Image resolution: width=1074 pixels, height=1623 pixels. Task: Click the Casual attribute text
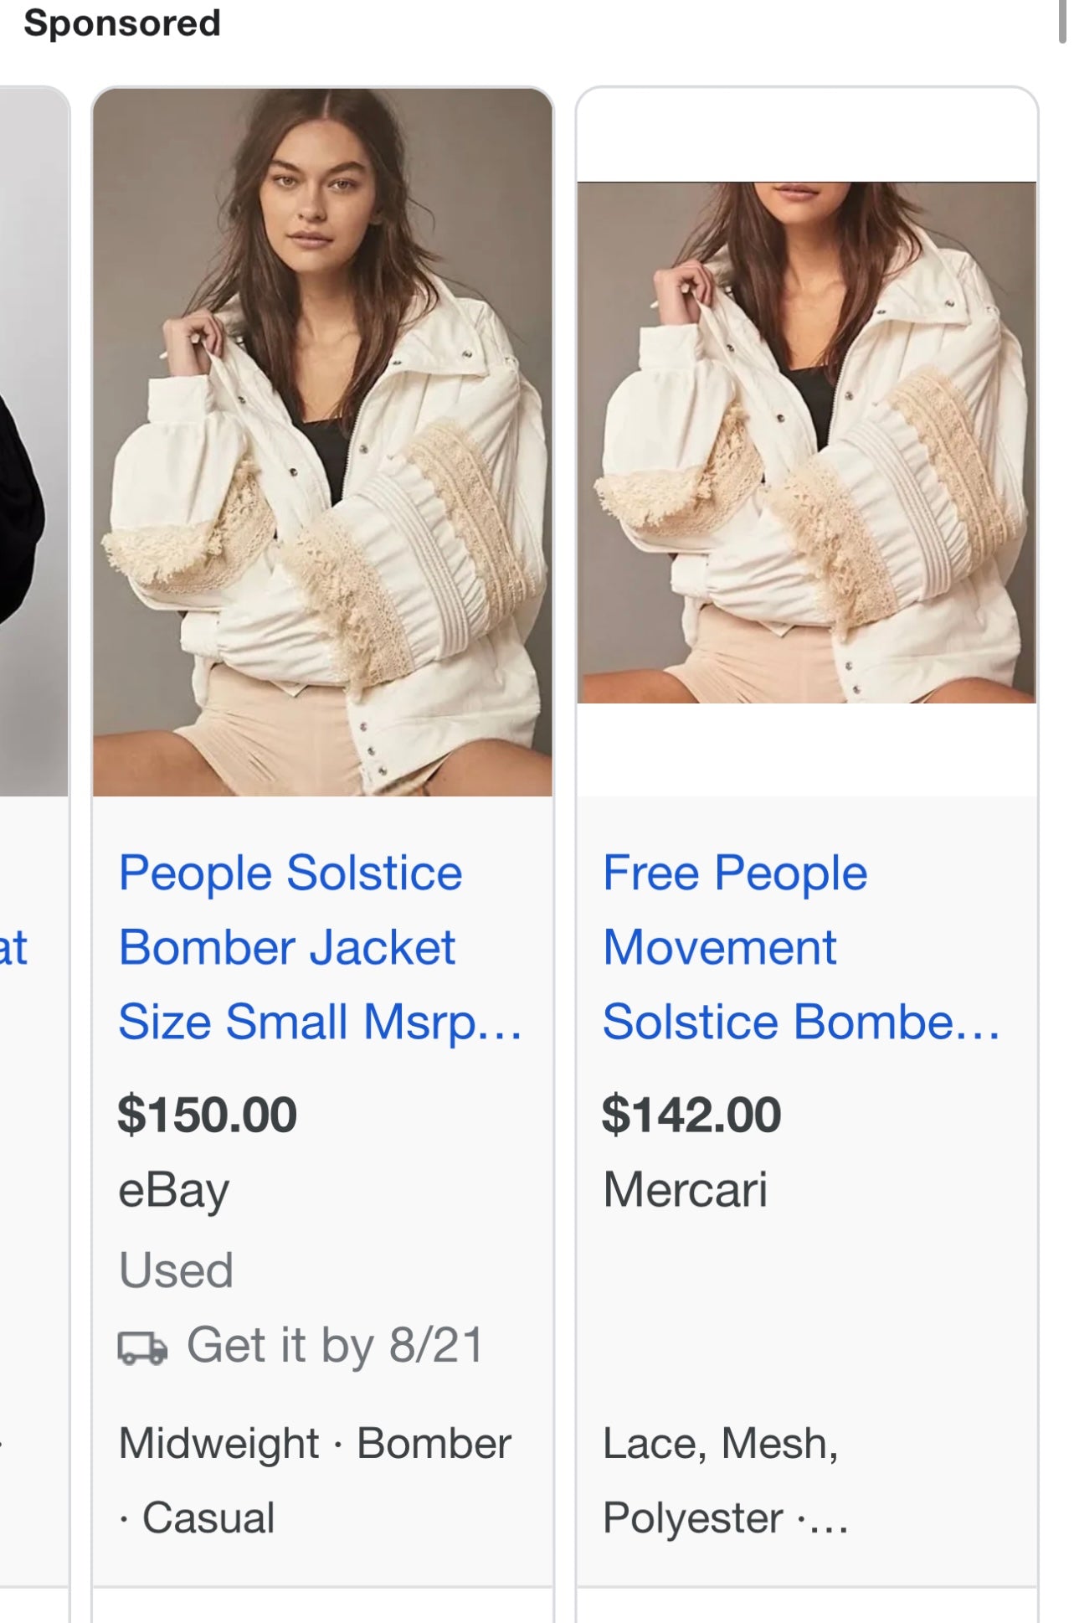(x=208, y=1517)
